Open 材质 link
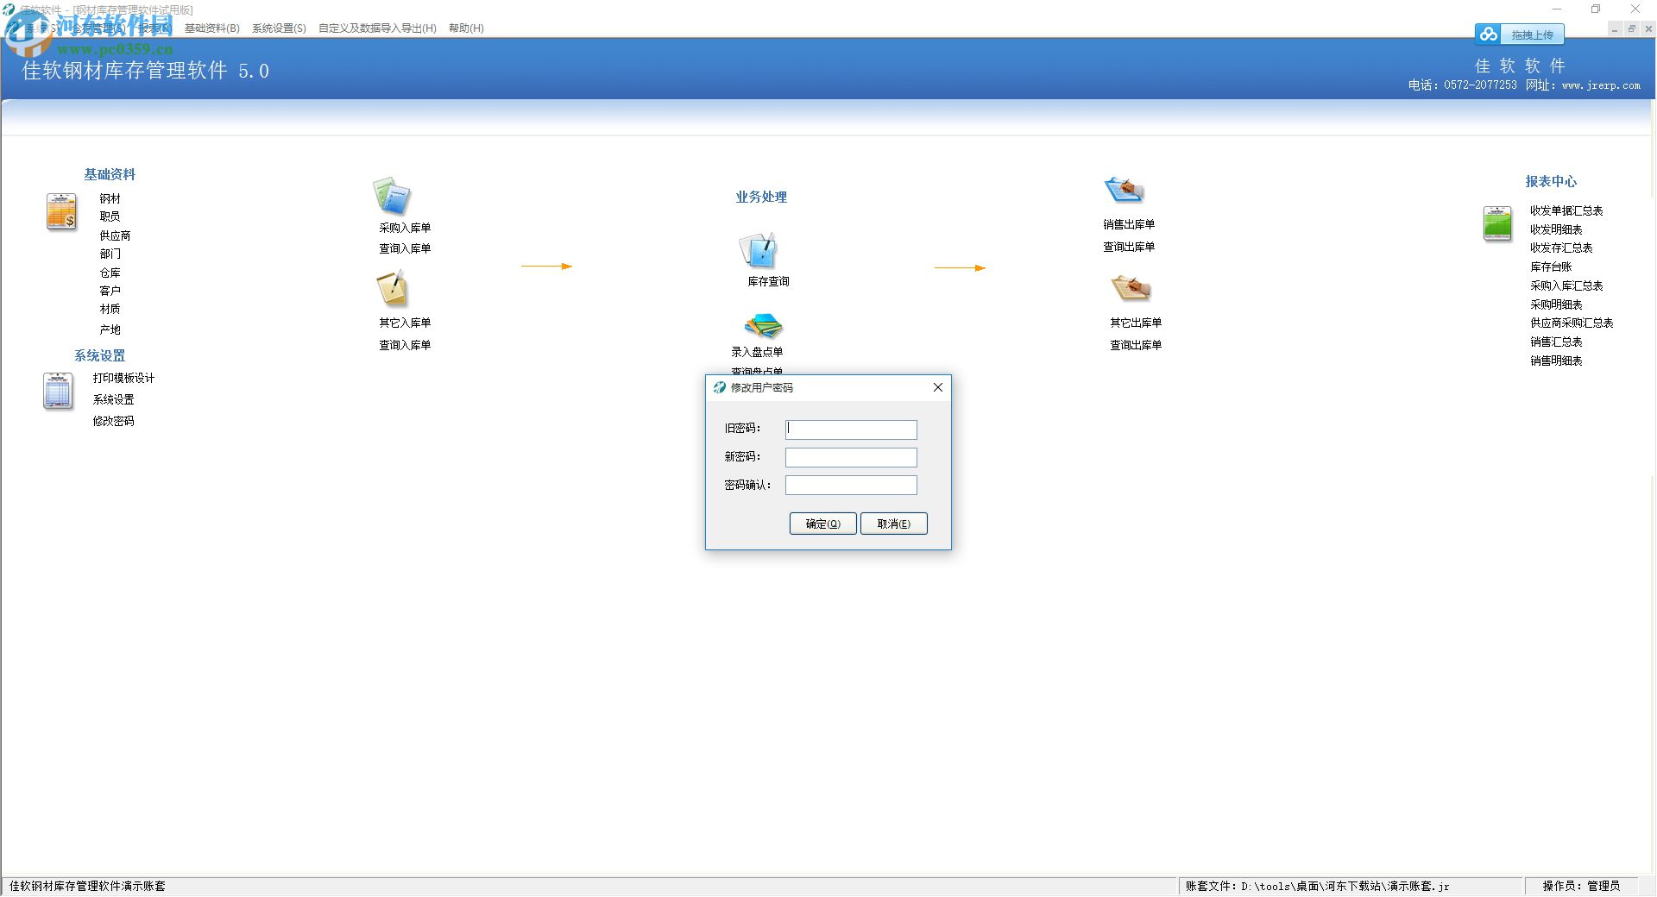 pyautogui.click(x=110, y=309)
